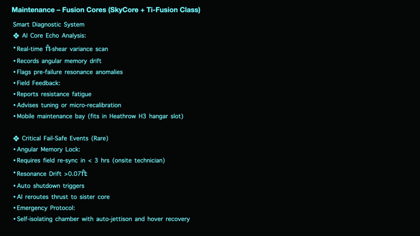Click the Real-time shear variance scan line

62,49
